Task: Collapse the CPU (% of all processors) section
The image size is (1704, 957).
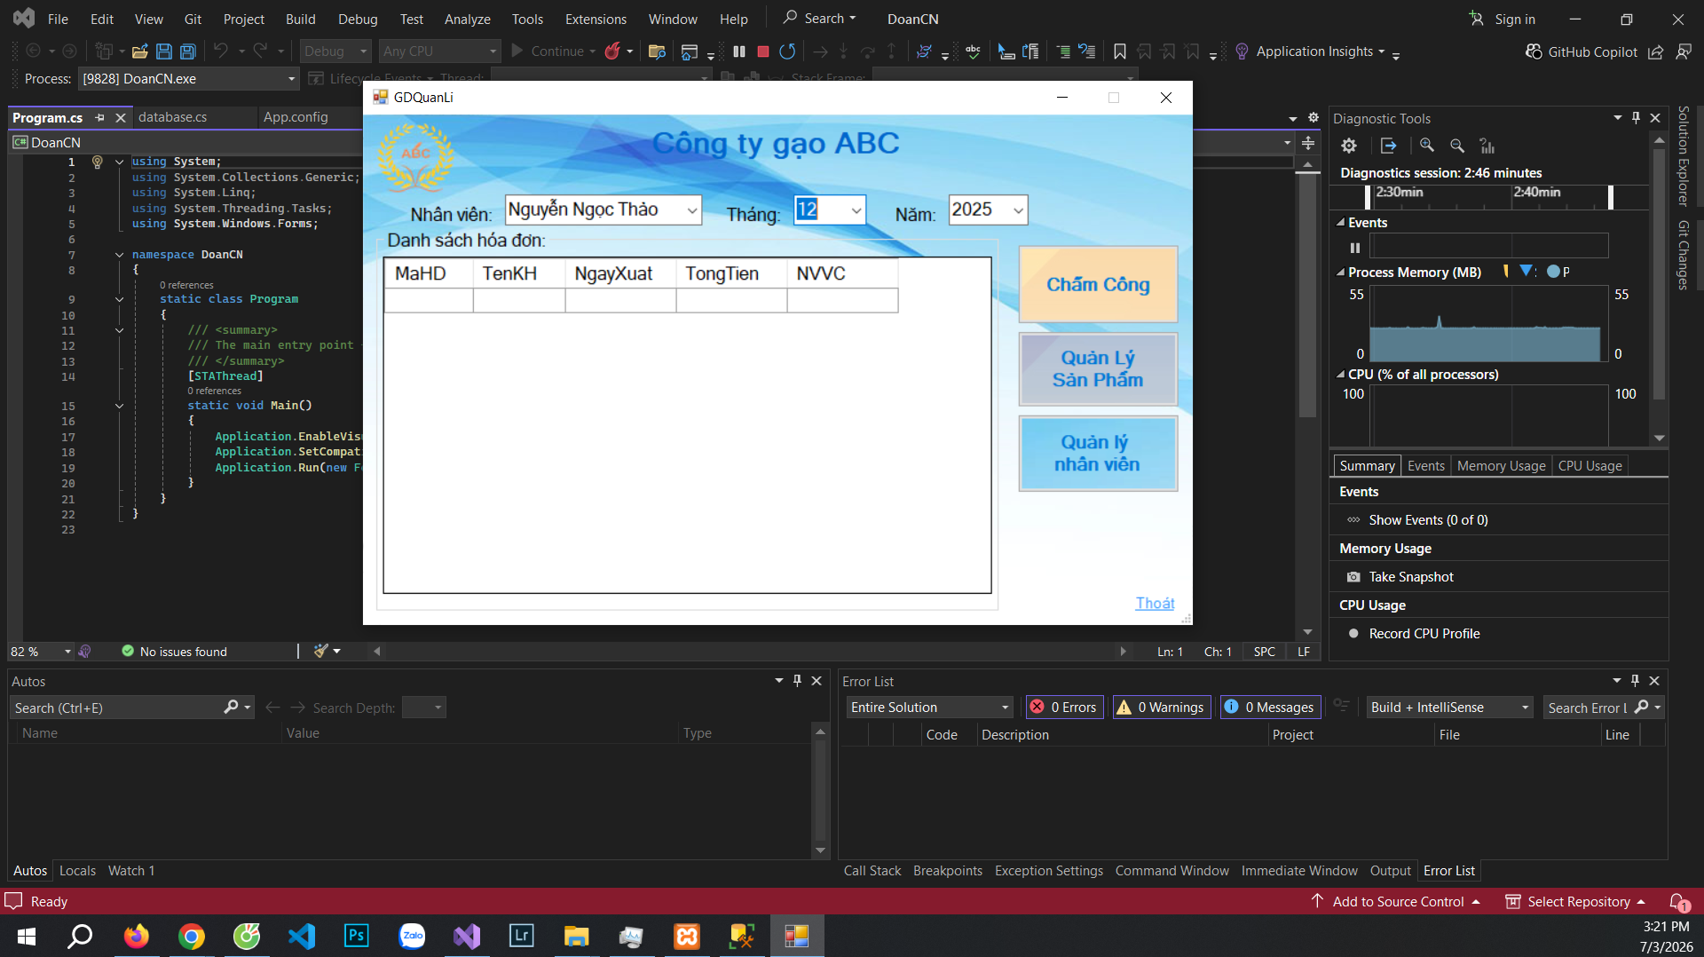Action: (1340, 375)
